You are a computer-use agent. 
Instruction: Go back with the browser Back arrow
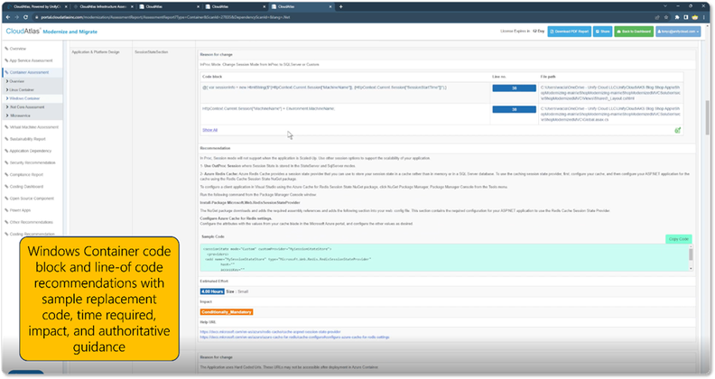pyautogui.click(x=8, y=17)
